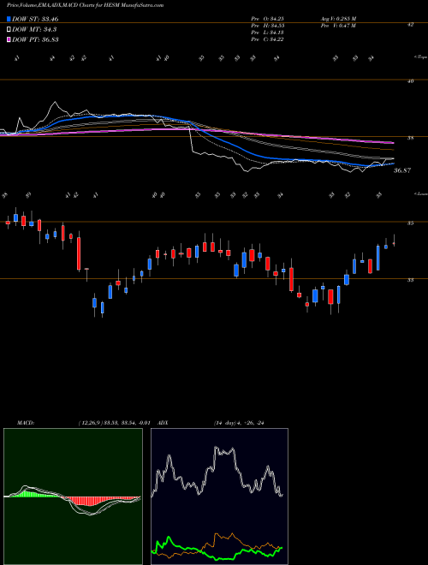Click the blue DOW ST legend swatch
Viewport: 428px width, 565px height.
(9, 19)
